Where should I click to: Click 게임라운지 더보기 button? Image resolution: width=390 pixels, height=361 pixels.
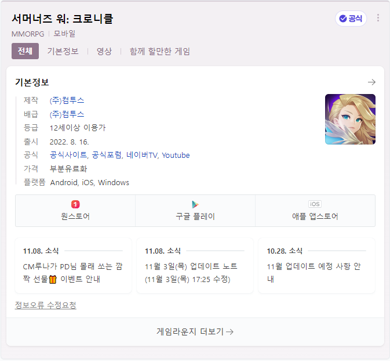click(x=195, y=331)
